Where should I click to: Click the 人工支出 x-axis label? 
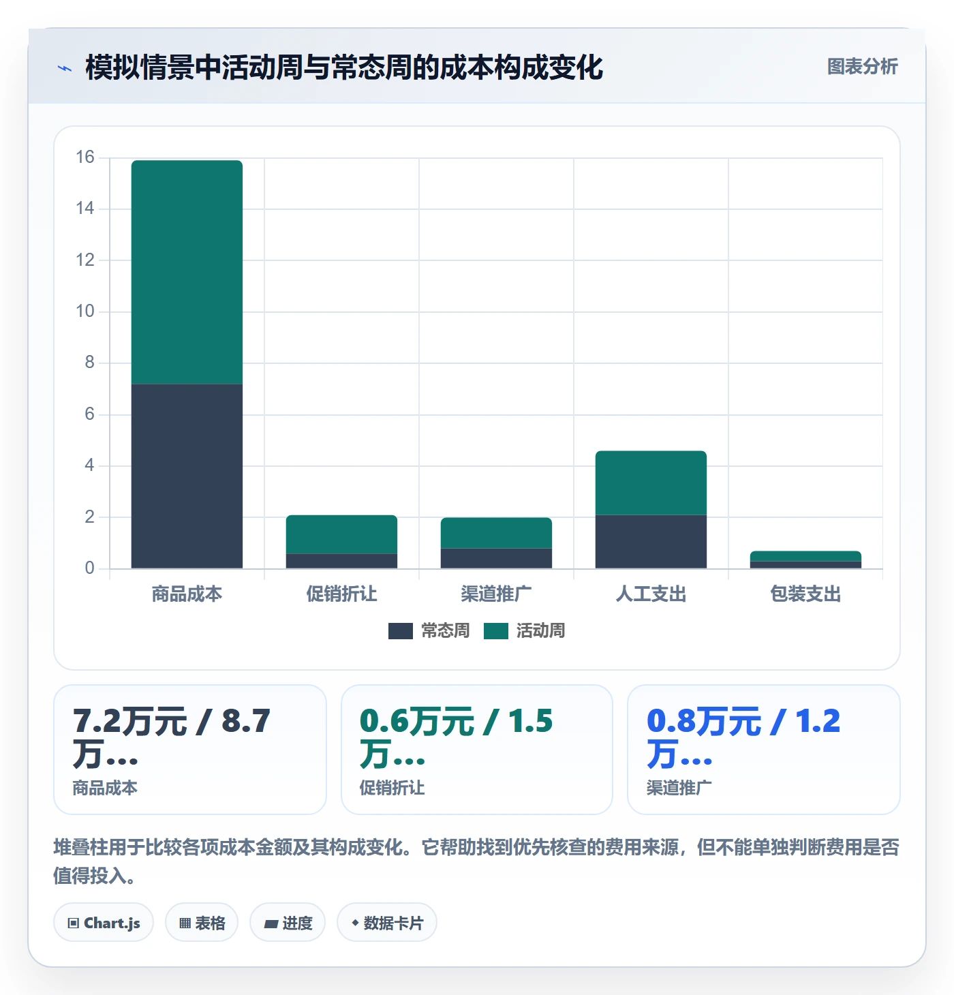point(651,594)
